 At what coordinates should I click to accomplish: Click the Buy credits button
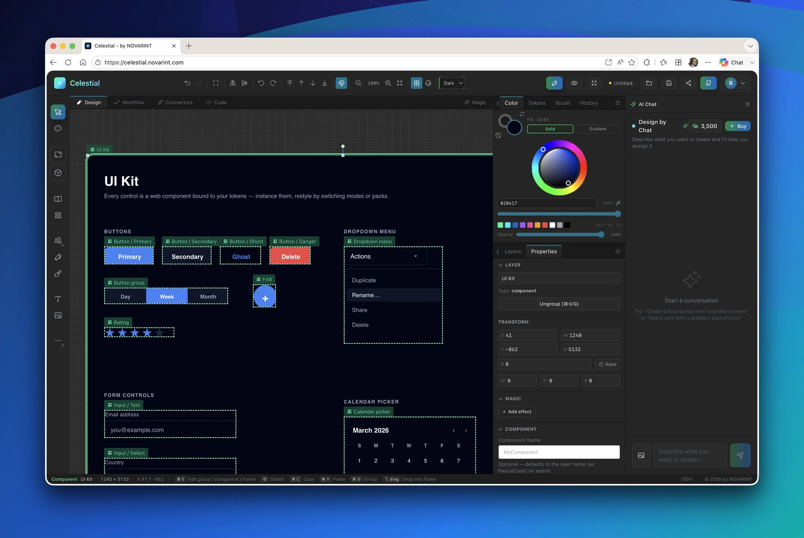738,126
